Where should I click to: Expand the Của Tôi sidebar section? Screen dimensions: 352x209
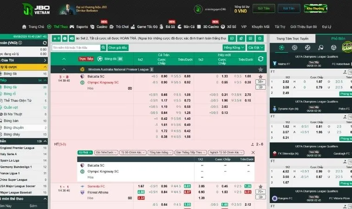coord(24,60)
